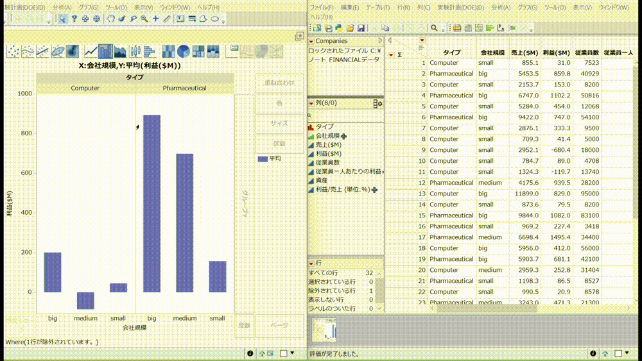
Task: Choose the Treemap graph element icon
Action: pos(198,51)
